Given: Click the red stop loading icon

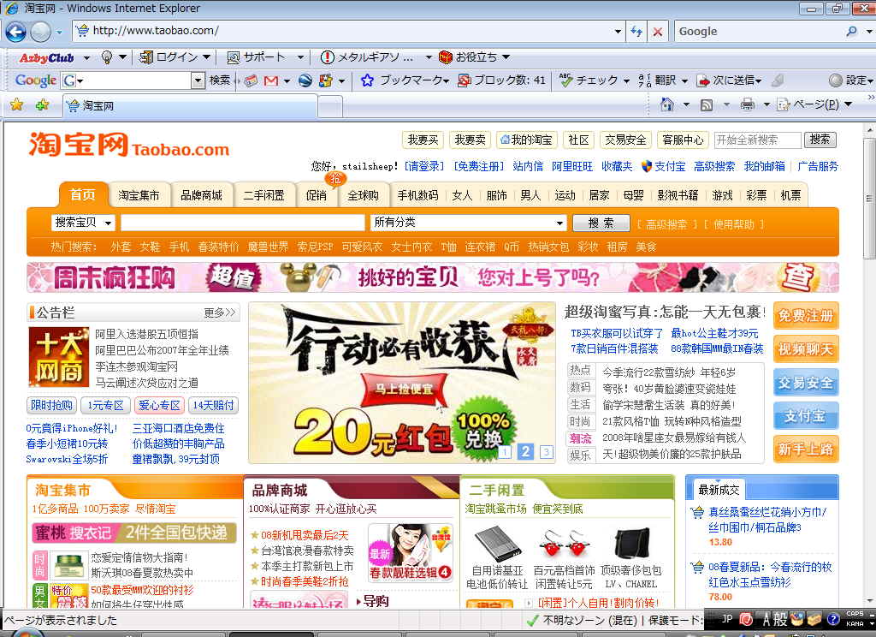Looking at the screenshot, I should click(x=658, y=32).
